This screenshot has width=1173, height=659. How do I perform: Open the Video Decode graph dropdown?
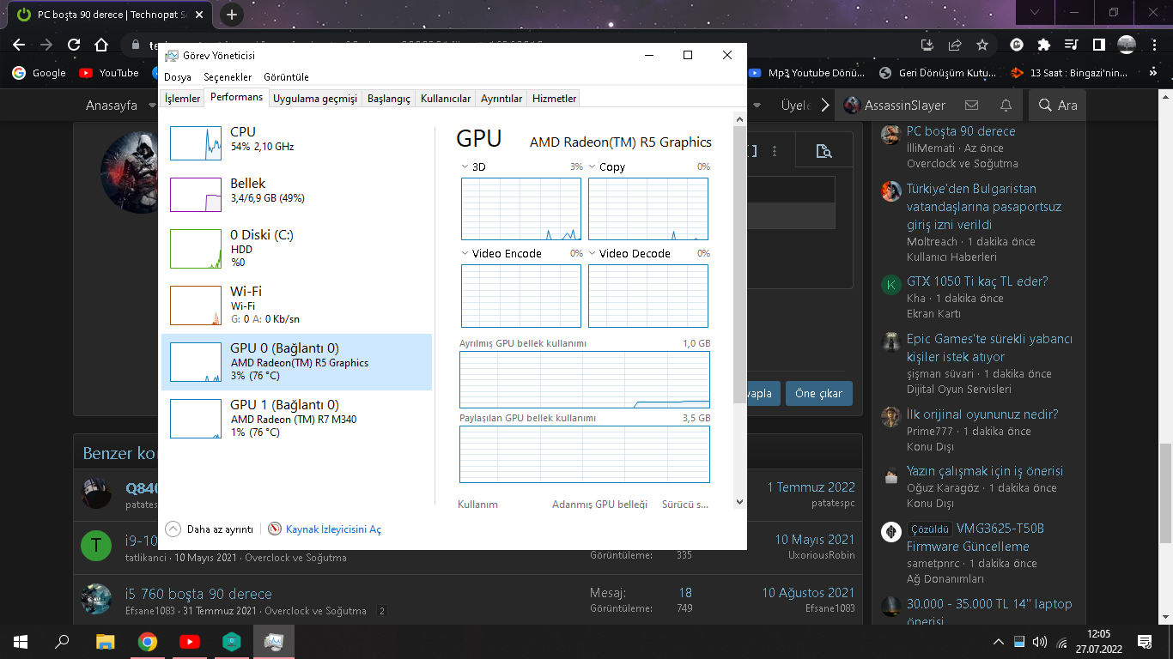click(x=593, y=253)
